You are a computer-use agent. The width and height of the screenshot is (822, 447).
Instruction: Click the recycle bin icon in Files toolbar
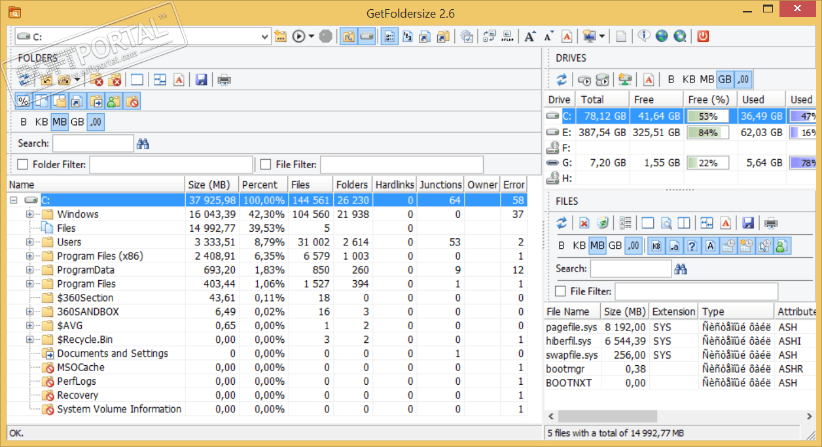pyautogui.click(x=603, y=223)
